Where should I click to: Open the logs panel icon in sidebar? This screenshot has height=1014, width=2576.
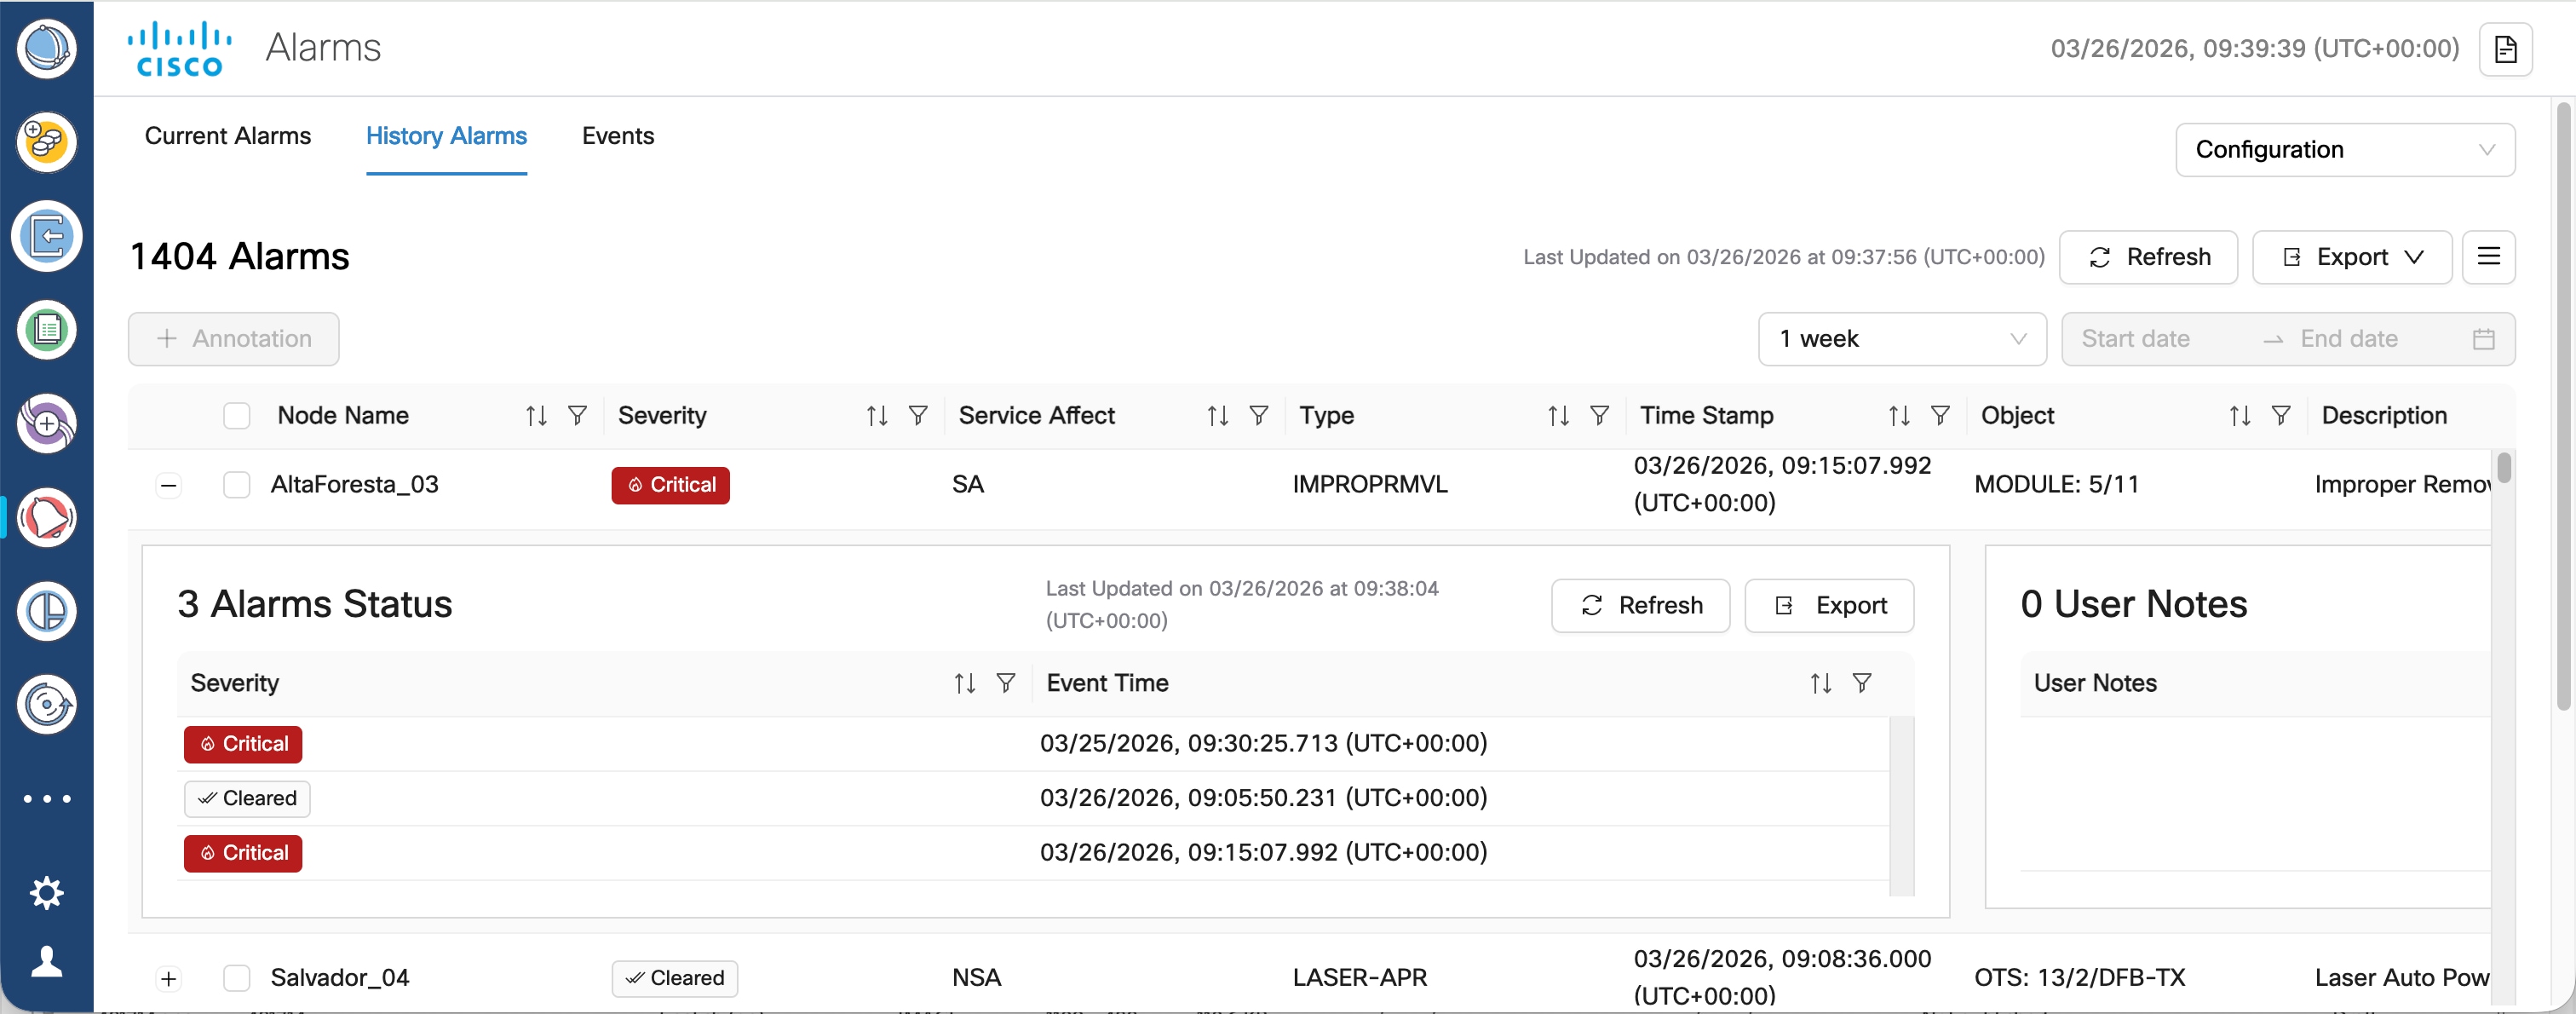click(x=47, y=329)
